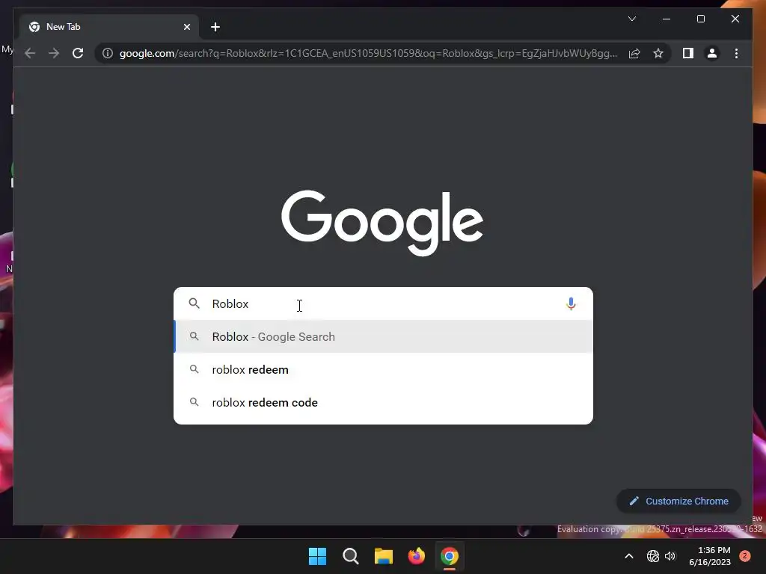Click the search box containing Roblox
This screenshot has width=766, height=574.
click(383, 303)
